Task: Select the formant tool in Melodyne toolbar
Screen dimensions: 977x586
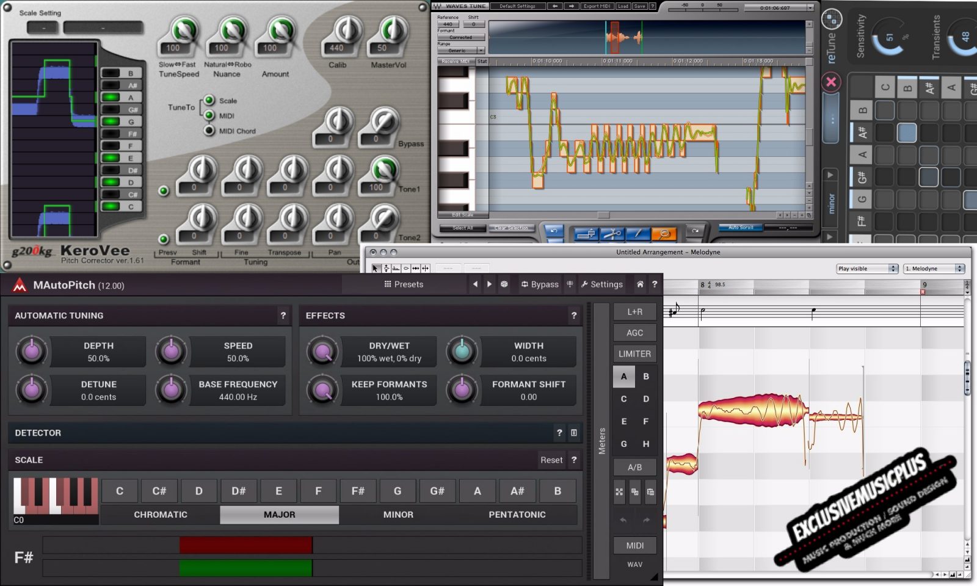Action: coord(396,268)
